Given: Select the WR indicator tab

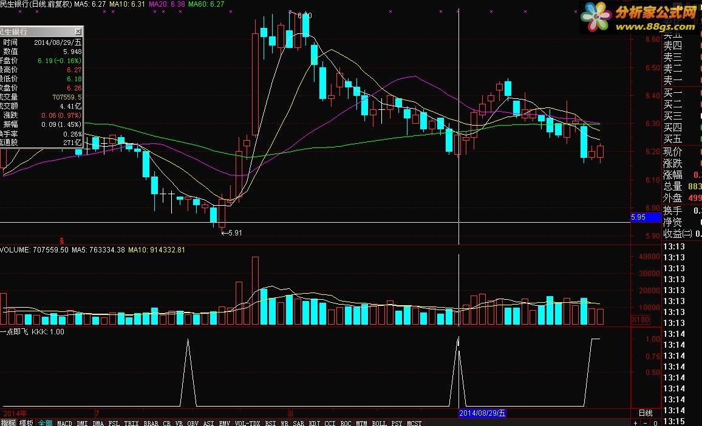Looking at the screenshot, I should pos(284,423).
